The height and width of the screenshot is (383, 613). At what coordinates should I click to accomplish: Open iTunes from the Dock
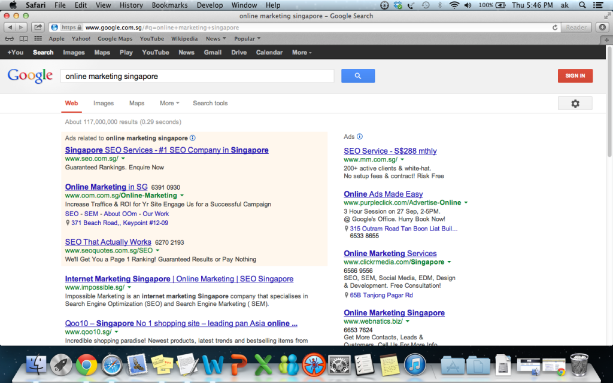[414, 364]
